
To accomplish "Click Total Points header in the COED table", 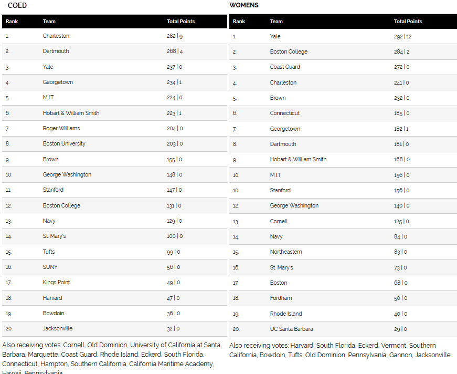I will coord(180,22).
